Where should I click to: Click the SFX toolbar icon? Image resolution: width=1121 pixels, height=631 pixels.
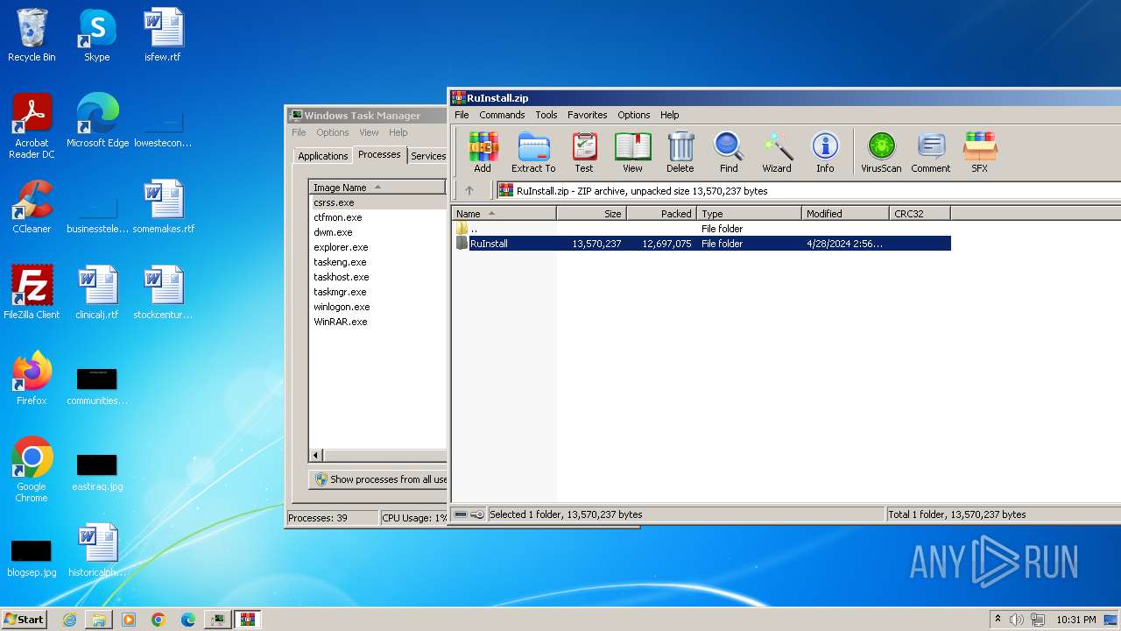coord(979,152)
